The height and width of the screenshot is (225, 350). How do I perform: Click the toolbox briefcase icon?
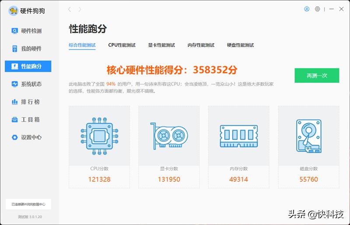point(14,119)
